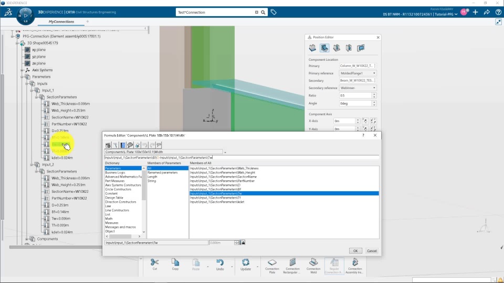Collapse the Input_1 tree node
The width and height of the screenshot is (504, 283).
click(x=31, y=91)
